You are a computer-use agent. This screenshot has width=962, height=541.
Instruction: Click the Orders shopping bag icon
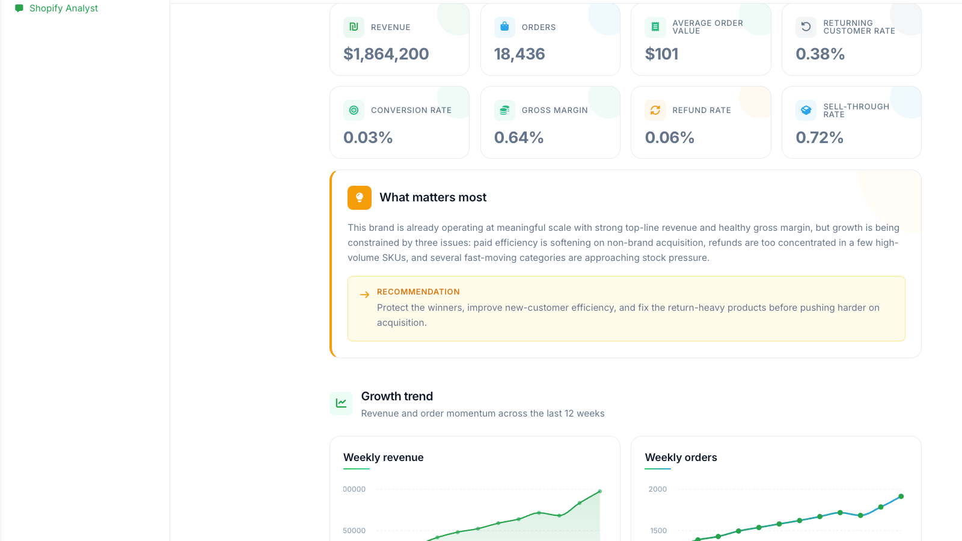504,27
